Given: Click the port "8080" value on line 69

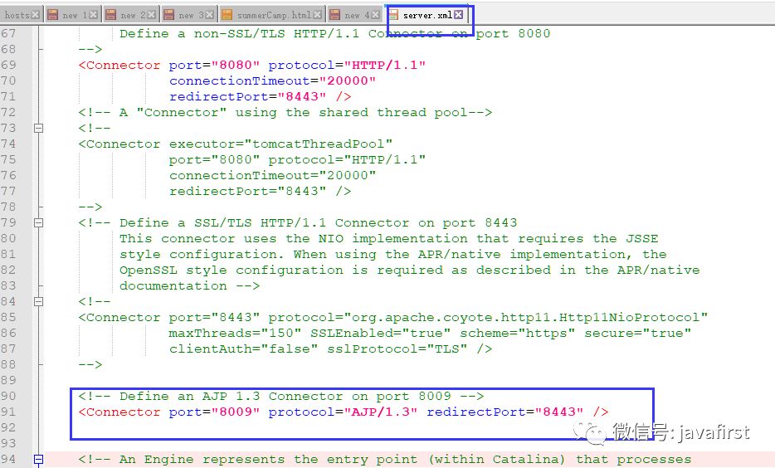Looking at the screenshot, I should coord(236,66).
